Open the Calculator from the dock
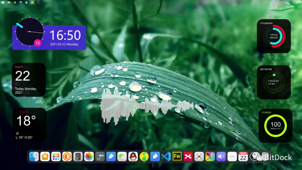The image size is (302, 170). pyautogui.click(x=78, y=157)
